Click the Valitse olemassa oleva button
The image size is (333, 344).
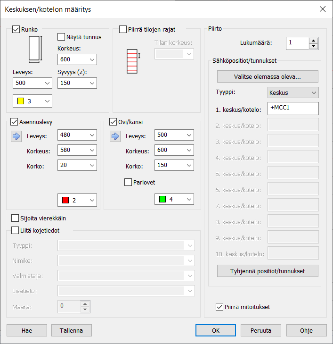point(268,76)
